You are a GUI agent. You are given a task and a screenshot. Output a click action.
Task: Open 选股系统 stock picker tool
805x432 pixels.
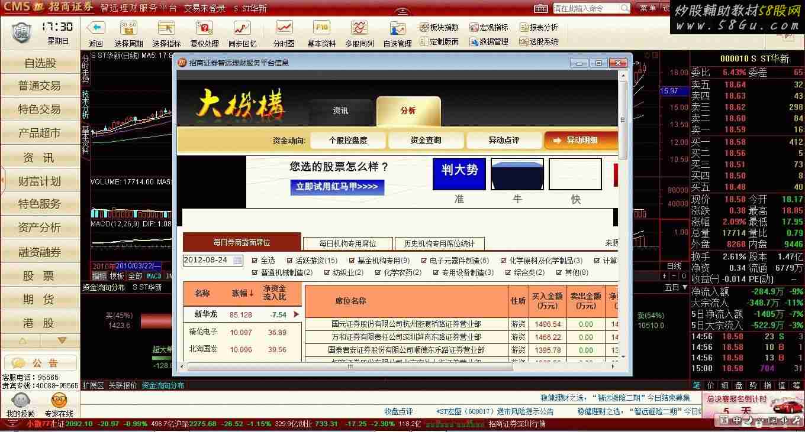pos(539,41)
